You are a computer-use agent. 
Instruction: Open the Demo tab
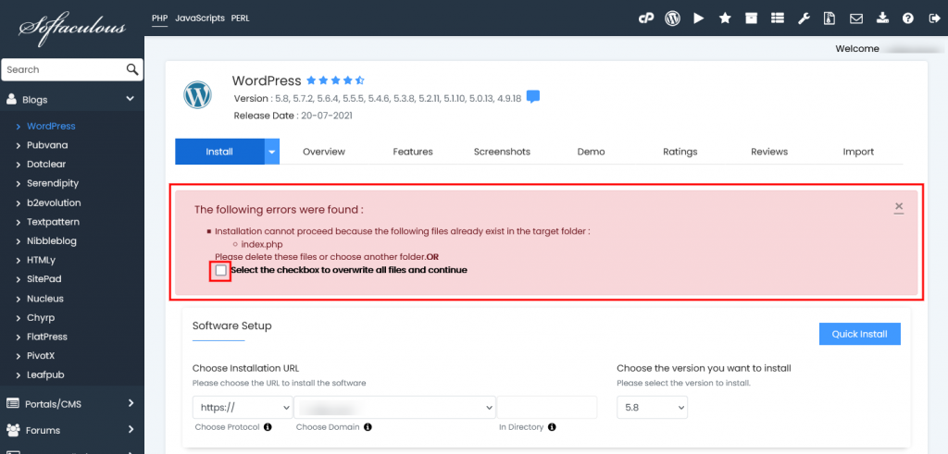(591, 152)
